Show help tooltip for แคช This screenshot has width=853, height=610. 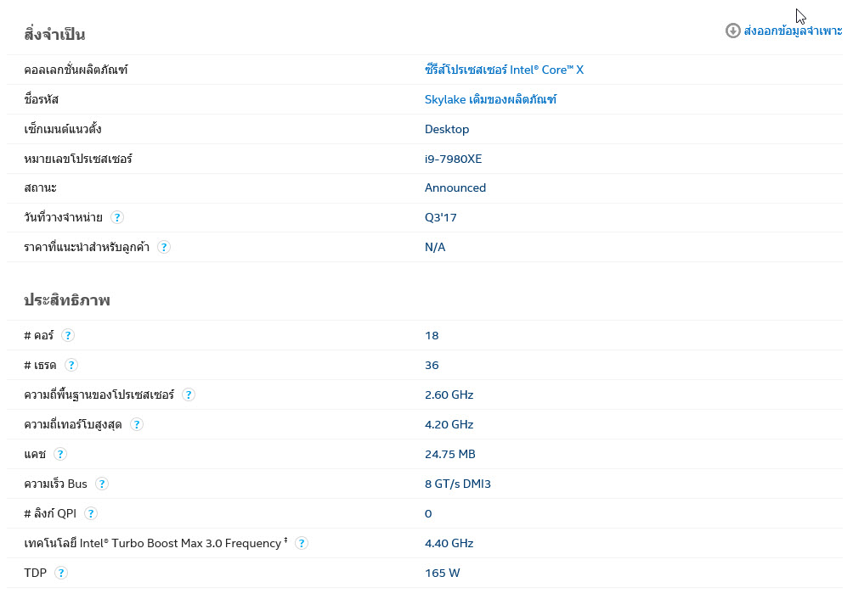(x=60, y=454)
